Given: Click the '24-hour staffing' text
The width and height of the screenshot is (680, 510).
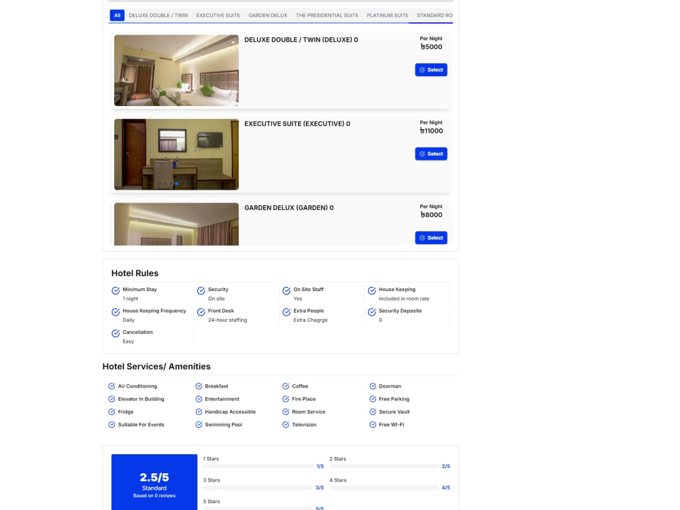Looking at the screenshot, I should (227, 320).
